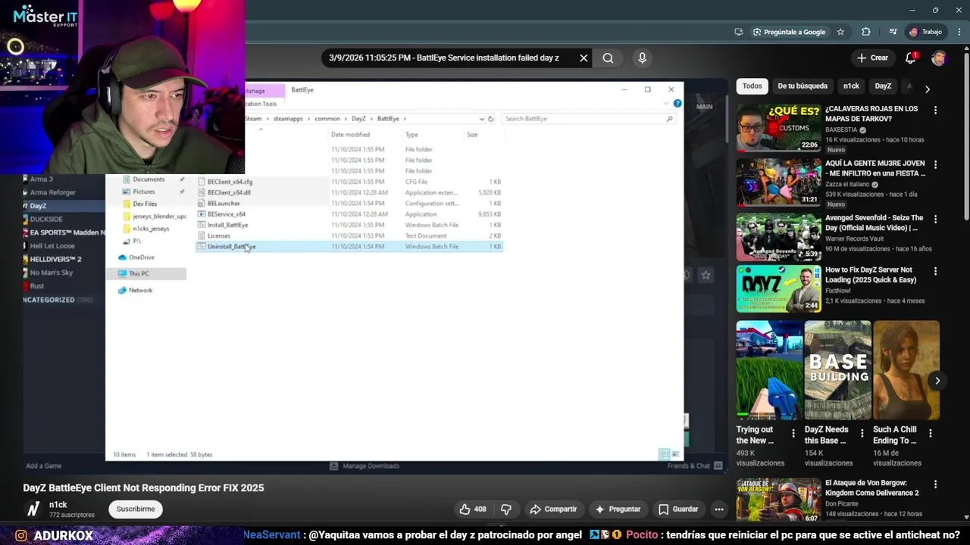Select the BELauncher configuration file
The height and width of the screenshot is (545, 970).
[x=224, y=204]
